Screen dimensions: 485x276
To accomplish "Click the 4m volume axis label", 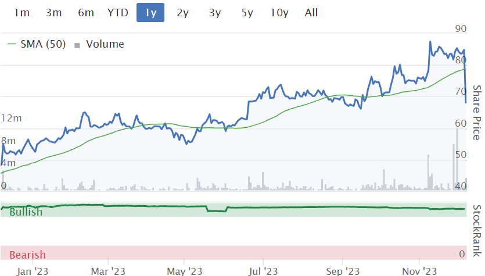I will click(x=8, y=163).
